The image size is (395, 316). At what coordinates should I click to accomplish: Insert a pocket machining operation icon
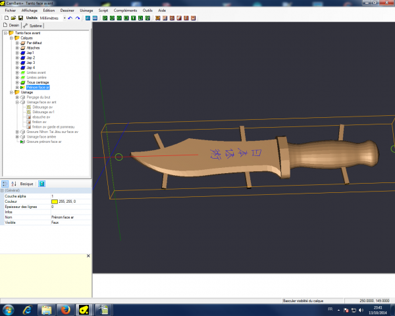pyautogui.click(x=165, y=18)
